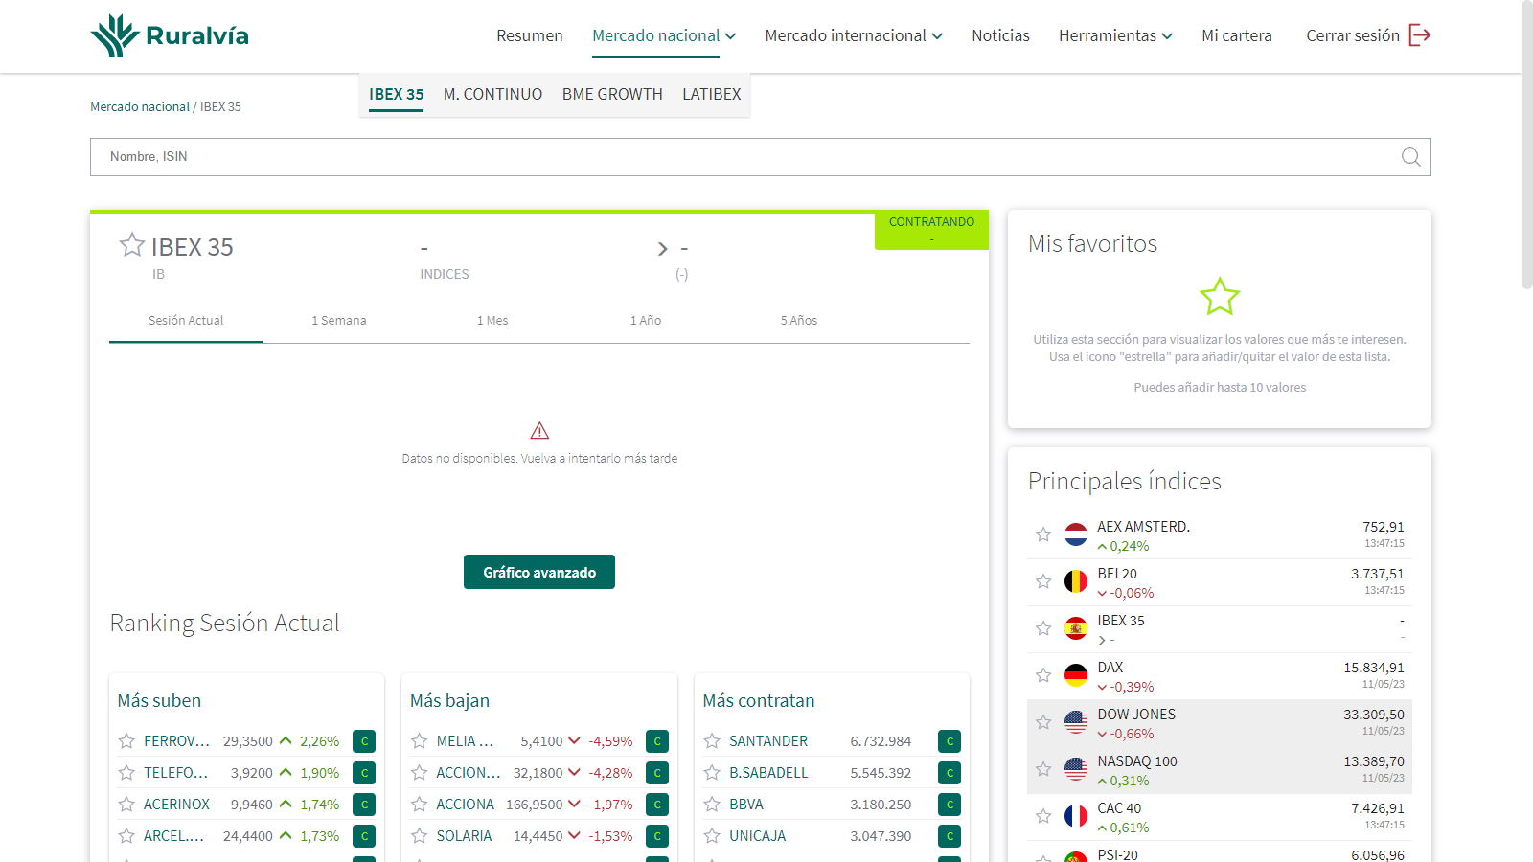This screenshot has width=1533, height=862.
Task: Select BME GROWTH submenu tab
Action: [x=612, y=94]
